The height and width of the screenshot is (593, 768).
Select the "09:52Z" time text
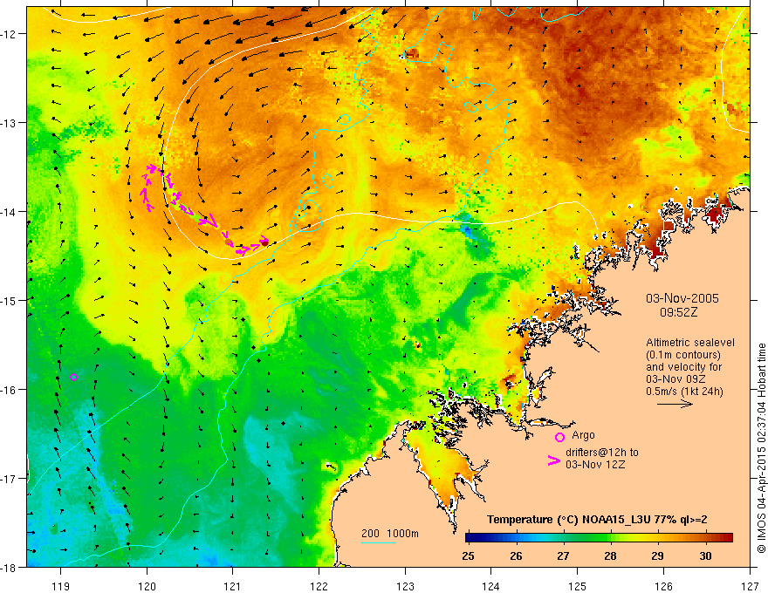[678, 312]
